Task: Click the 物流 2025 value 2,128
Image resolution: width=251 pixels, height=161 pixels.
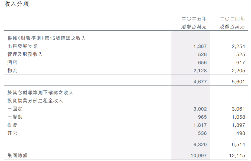Action: pos(200,71)
